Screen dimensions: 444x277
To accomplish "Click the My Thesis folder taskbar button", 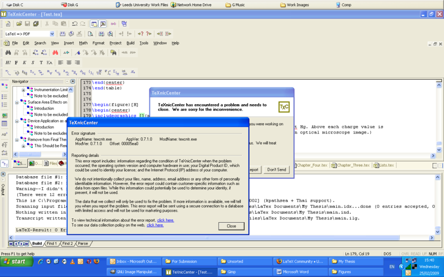I will tap(356, 261).
